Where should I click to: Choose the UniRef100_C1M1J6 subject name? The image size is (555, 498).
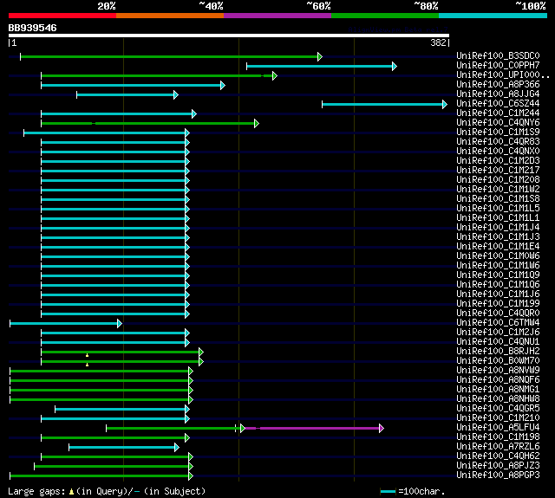pos(498,294)
